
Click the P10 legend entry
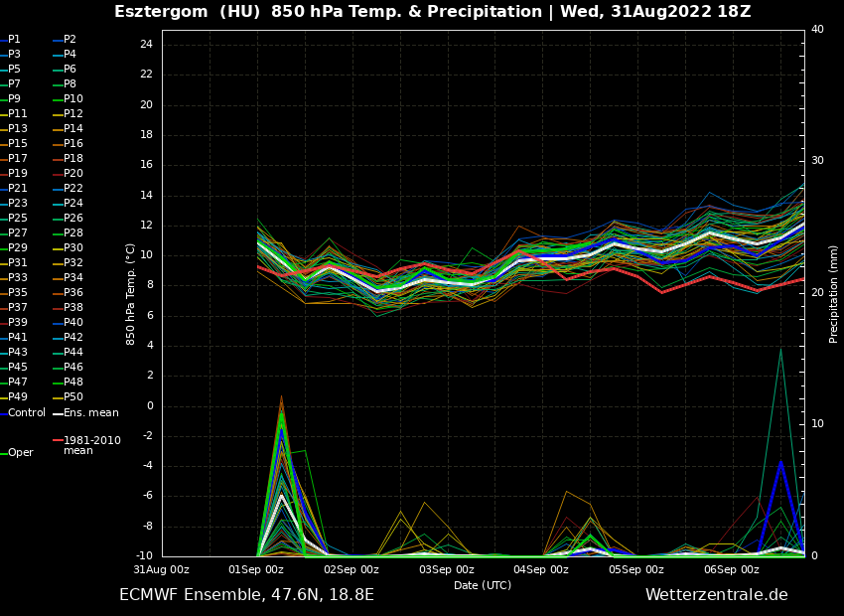pyautogui.click(x=72, y=99)
